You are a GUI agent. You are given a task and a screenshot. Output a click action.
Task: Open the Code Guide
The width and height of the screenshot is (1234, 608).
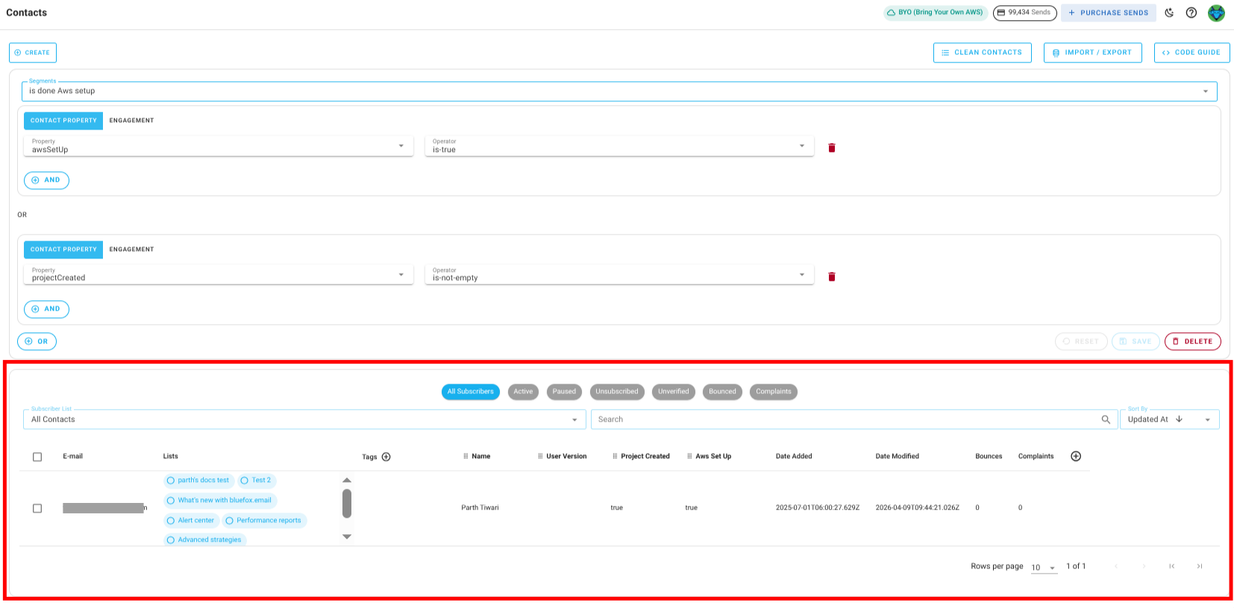1192,53
